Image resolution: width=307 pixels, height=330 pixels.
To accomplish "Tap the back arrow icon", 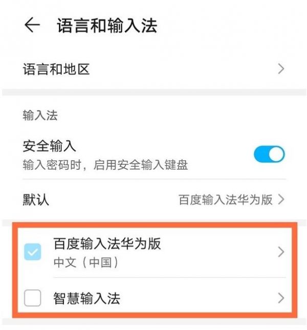I will click(x=32, y=25).
